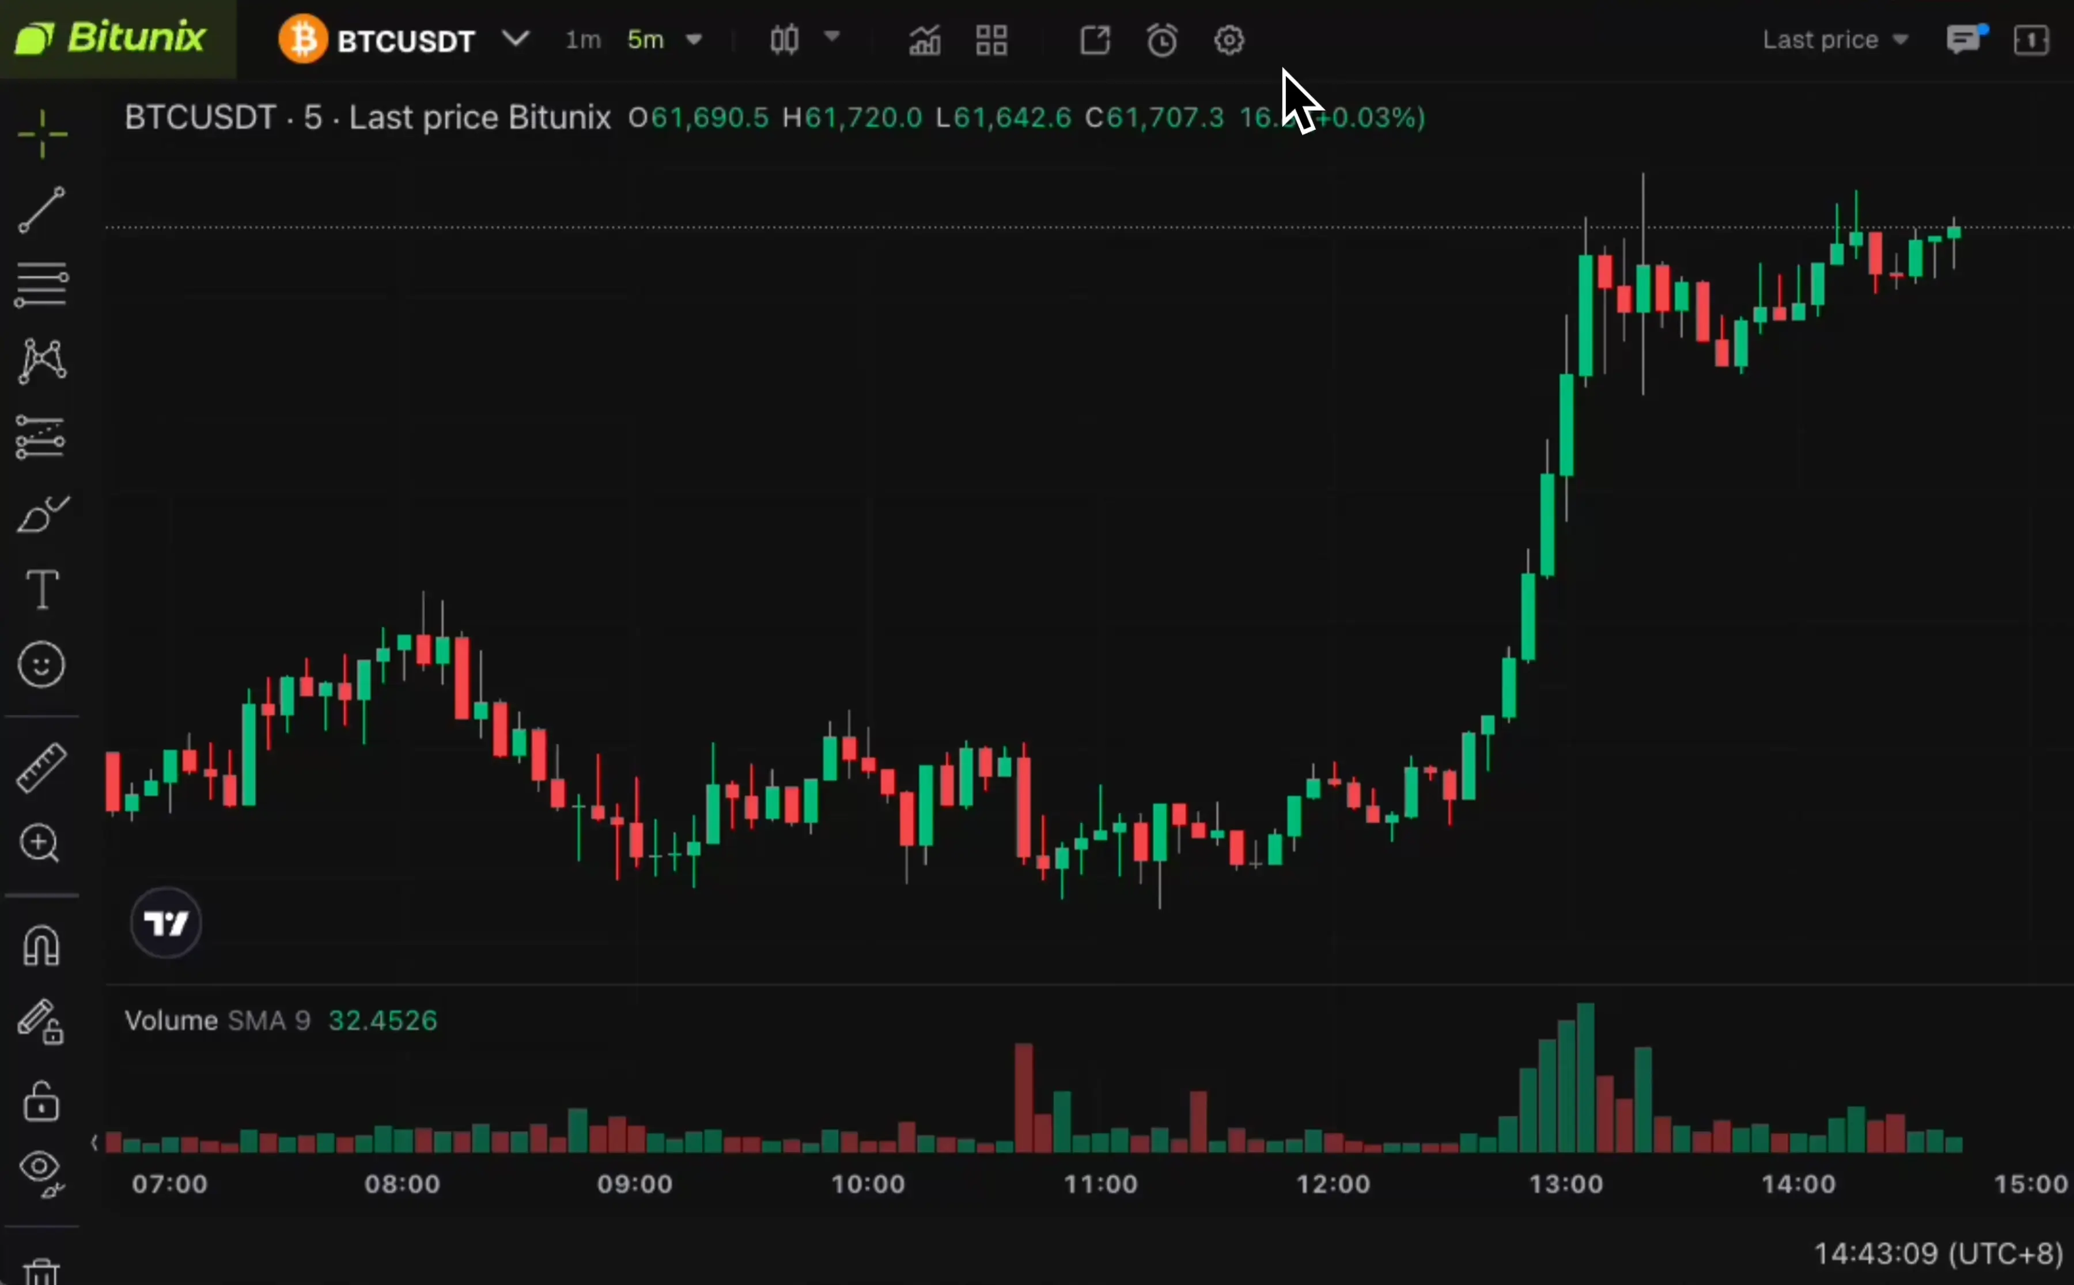Open the emoji icons tool
Viewport: 2074px width, 1285px height.
pos(41,664)
